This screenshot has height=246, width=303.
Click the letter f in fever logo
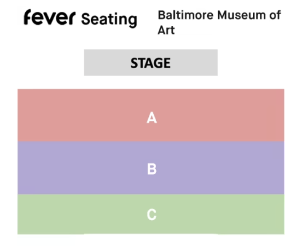29,18
